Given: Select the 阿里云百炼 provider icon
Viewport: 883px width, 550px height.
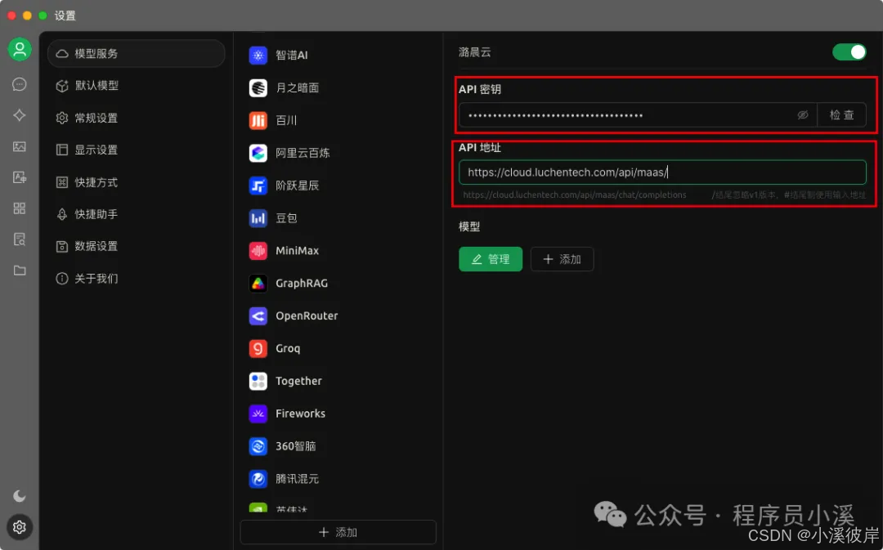Looking at the screenshot, I should coord(258,153).
